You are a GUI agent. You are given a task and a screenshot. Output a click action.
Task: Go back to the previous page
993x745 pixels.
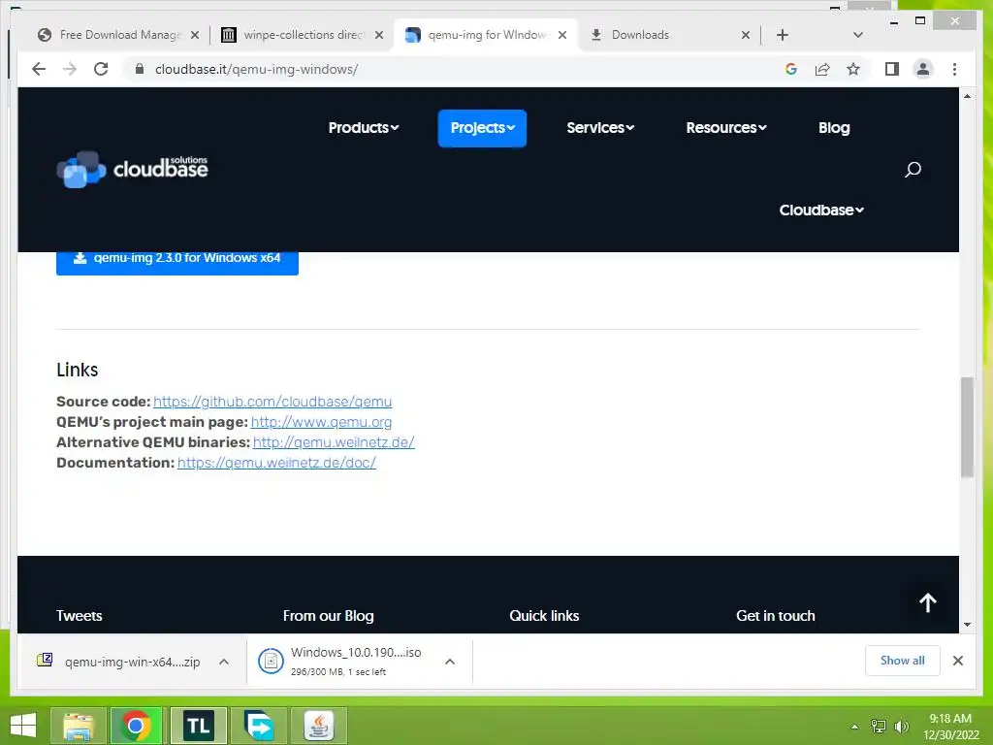[x=39, y=69]
